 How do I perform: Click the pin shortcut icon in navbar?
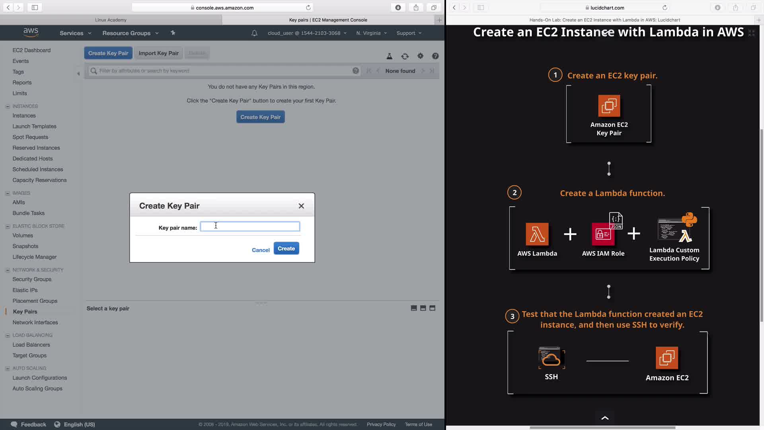[x=173, y=33]
